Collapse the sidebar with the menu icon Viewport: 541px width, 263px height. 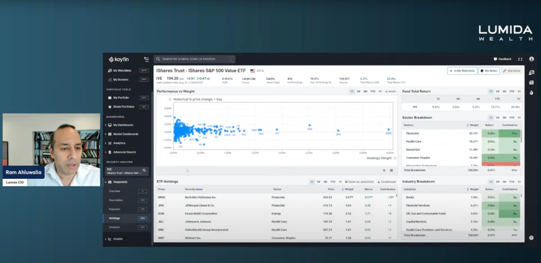(146, 59)
